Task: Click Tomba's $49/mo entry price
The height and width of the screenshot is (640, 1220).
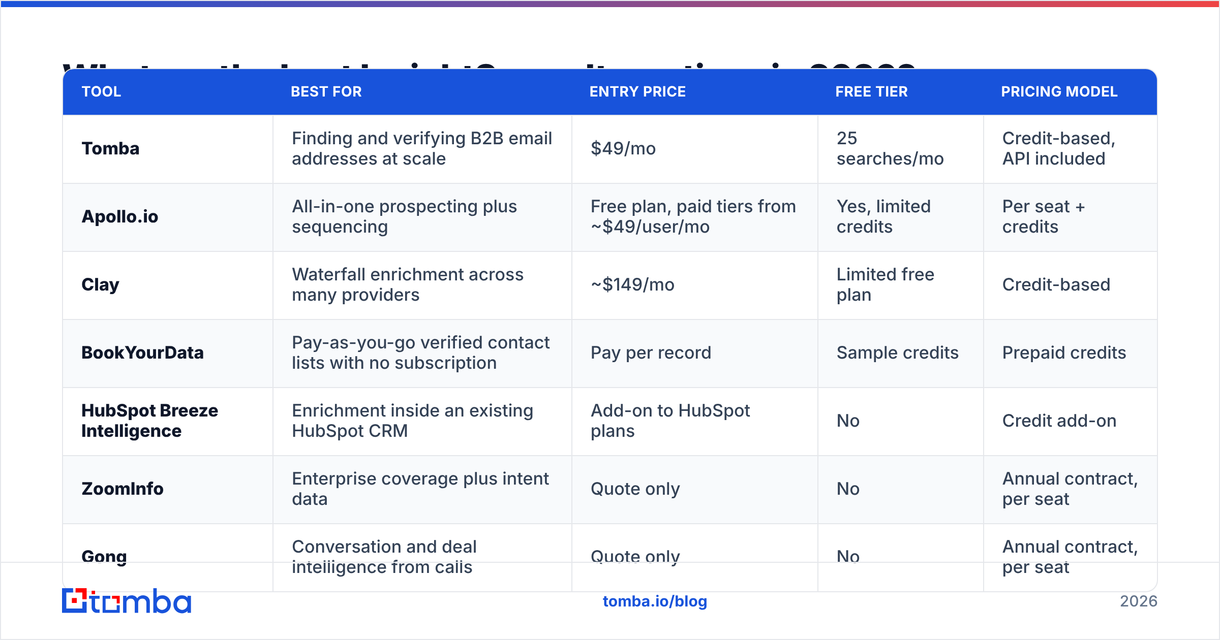Action: point(623,148)
